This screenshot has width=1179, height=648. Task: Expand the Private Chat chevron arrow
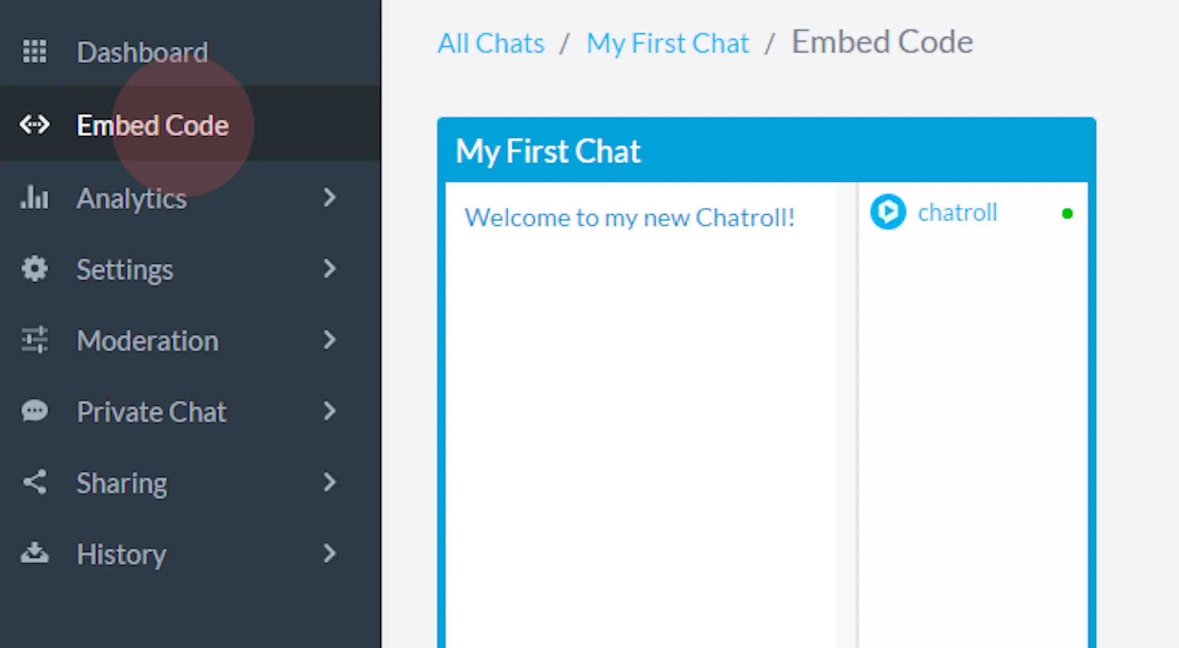(x=330, y=411)
